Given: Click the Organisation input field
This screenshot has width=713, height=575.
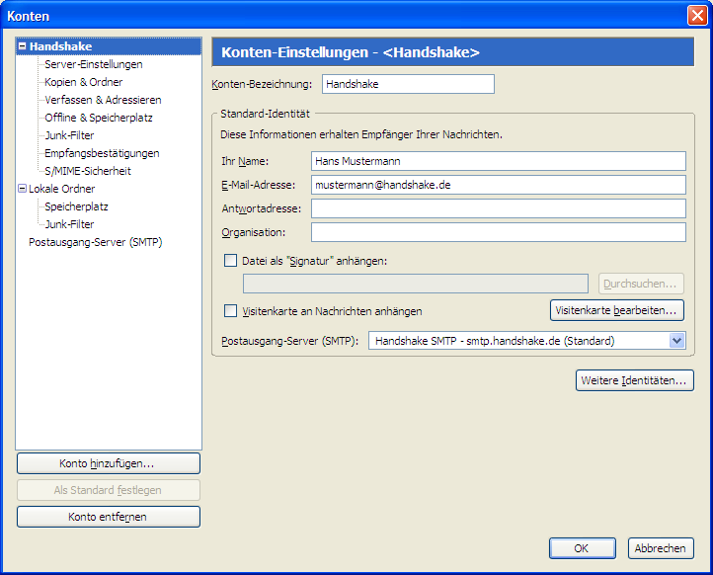Looking at the screenshot, I should tap(499, 232).
